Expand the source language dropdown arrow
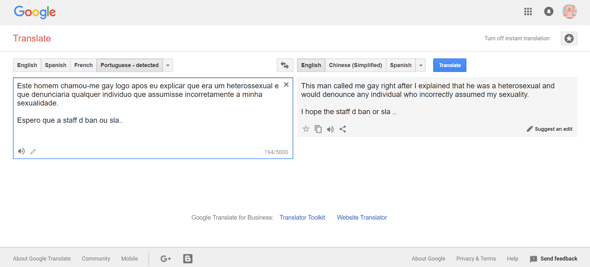Image resolution: width=590 pixels, height=267 pixels. 168,65
